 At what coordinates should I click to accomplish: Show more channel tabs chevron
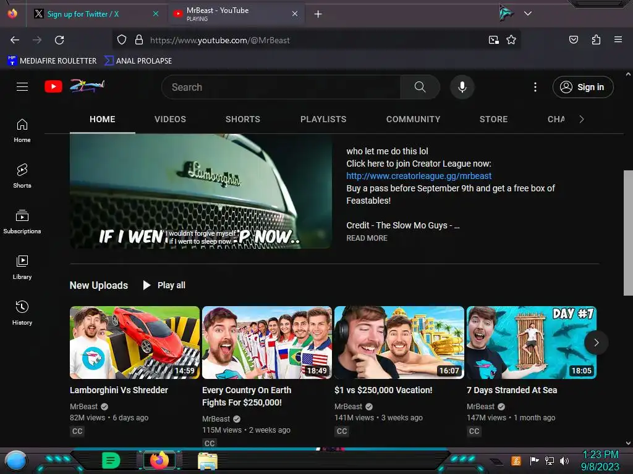tap(581, 119)
